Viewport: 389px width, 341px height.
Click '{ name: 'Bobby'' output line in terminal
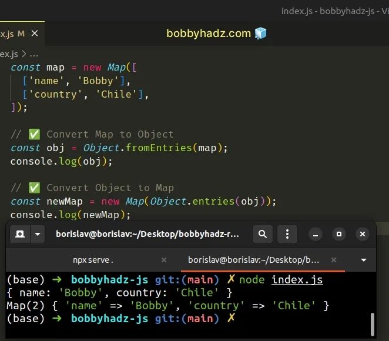coord(119,293)
